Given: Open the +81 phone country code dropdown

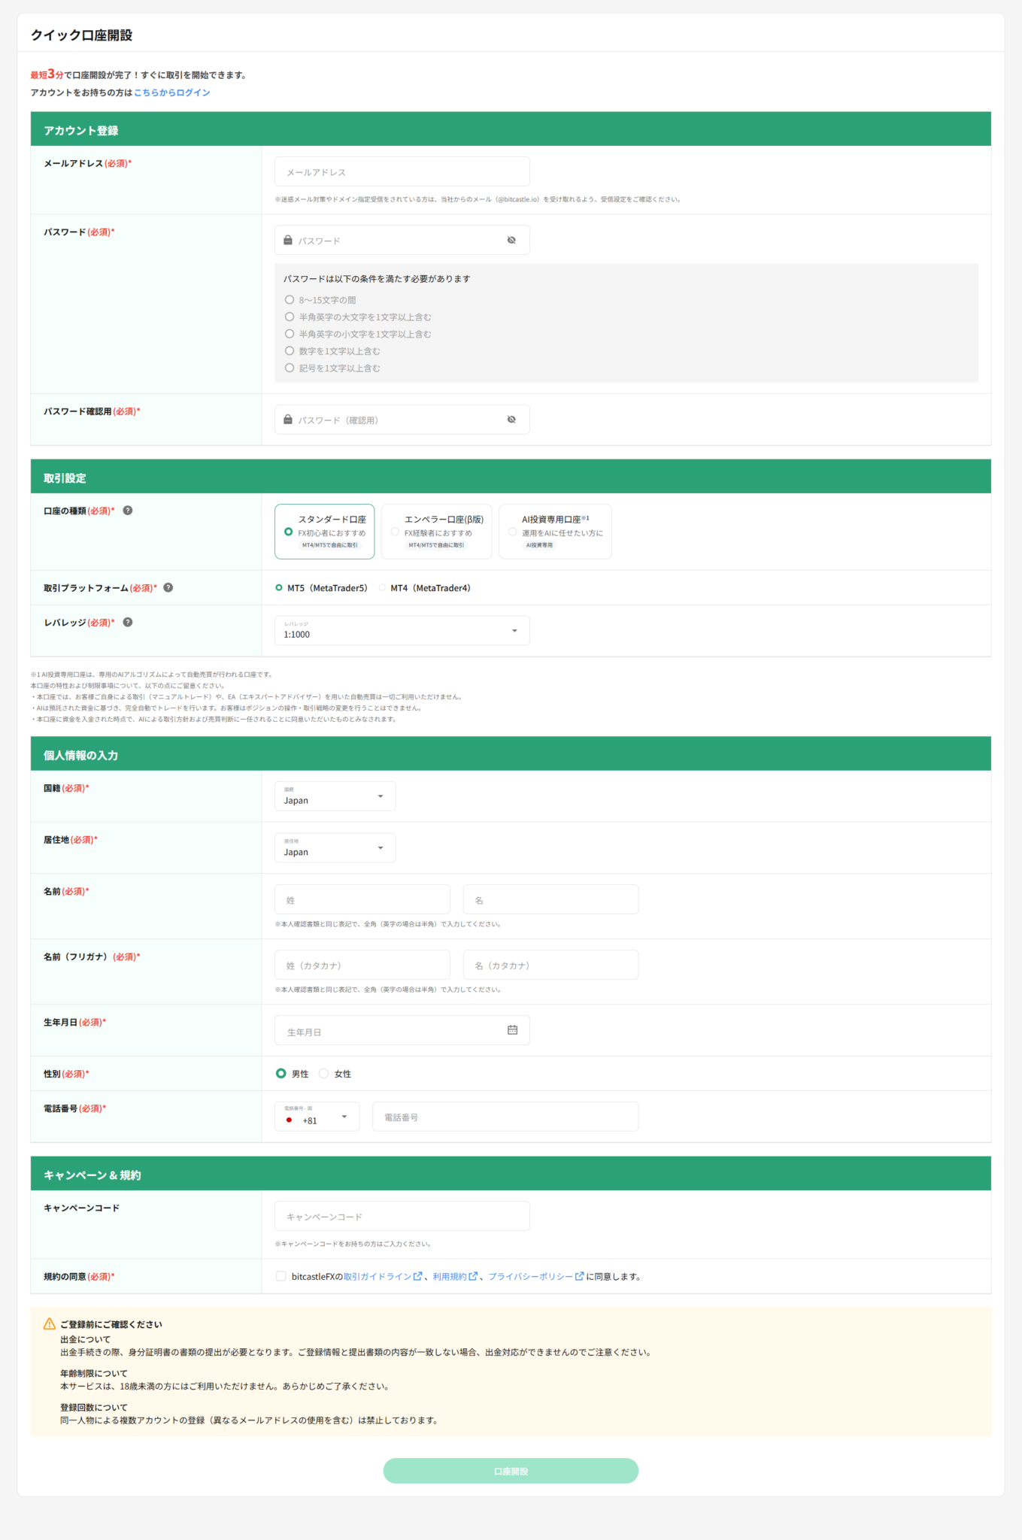Looking at the screenshot, I should [x=317, y=1117].
